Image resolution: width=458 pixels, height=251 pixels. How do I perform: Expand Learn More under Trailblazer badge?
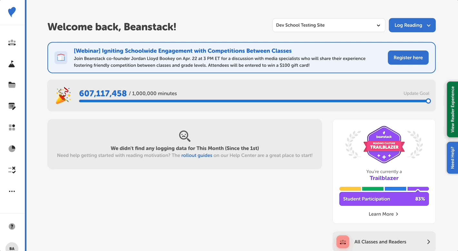(x=383, y=214)
